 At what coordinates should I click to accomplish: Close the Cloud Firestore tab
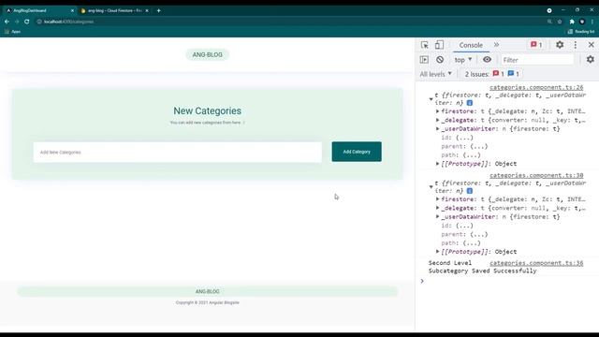pyautogui.click(x=147, y=10)
